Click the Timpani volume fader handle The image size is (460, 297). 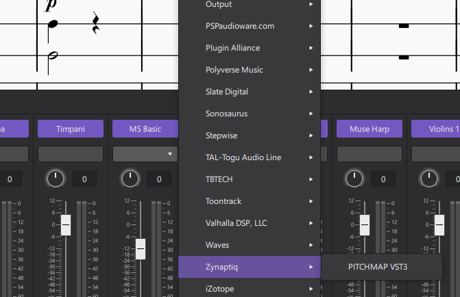tap(66, 225)
